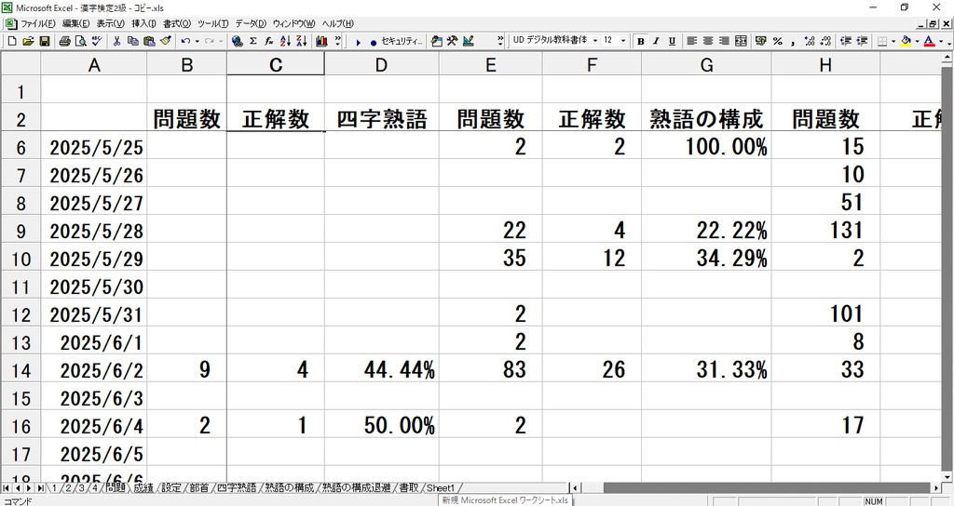Viewport: 954px width, 506px height.
Task: Show more Standard toolbar buttons
Action: point(337,41)
